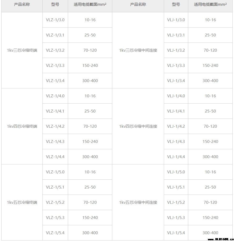
Task: Click the left 型号 column header
Action: [55, 4]
